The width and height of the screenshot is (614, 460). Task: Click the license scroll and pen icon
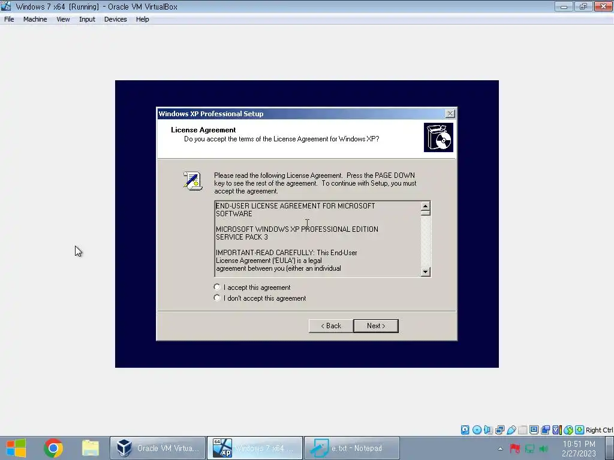point(192,181)
